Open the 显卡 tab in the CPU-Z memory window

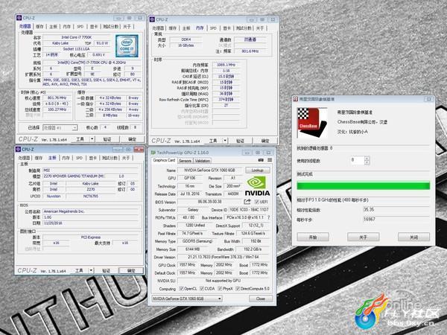point(226,28)
